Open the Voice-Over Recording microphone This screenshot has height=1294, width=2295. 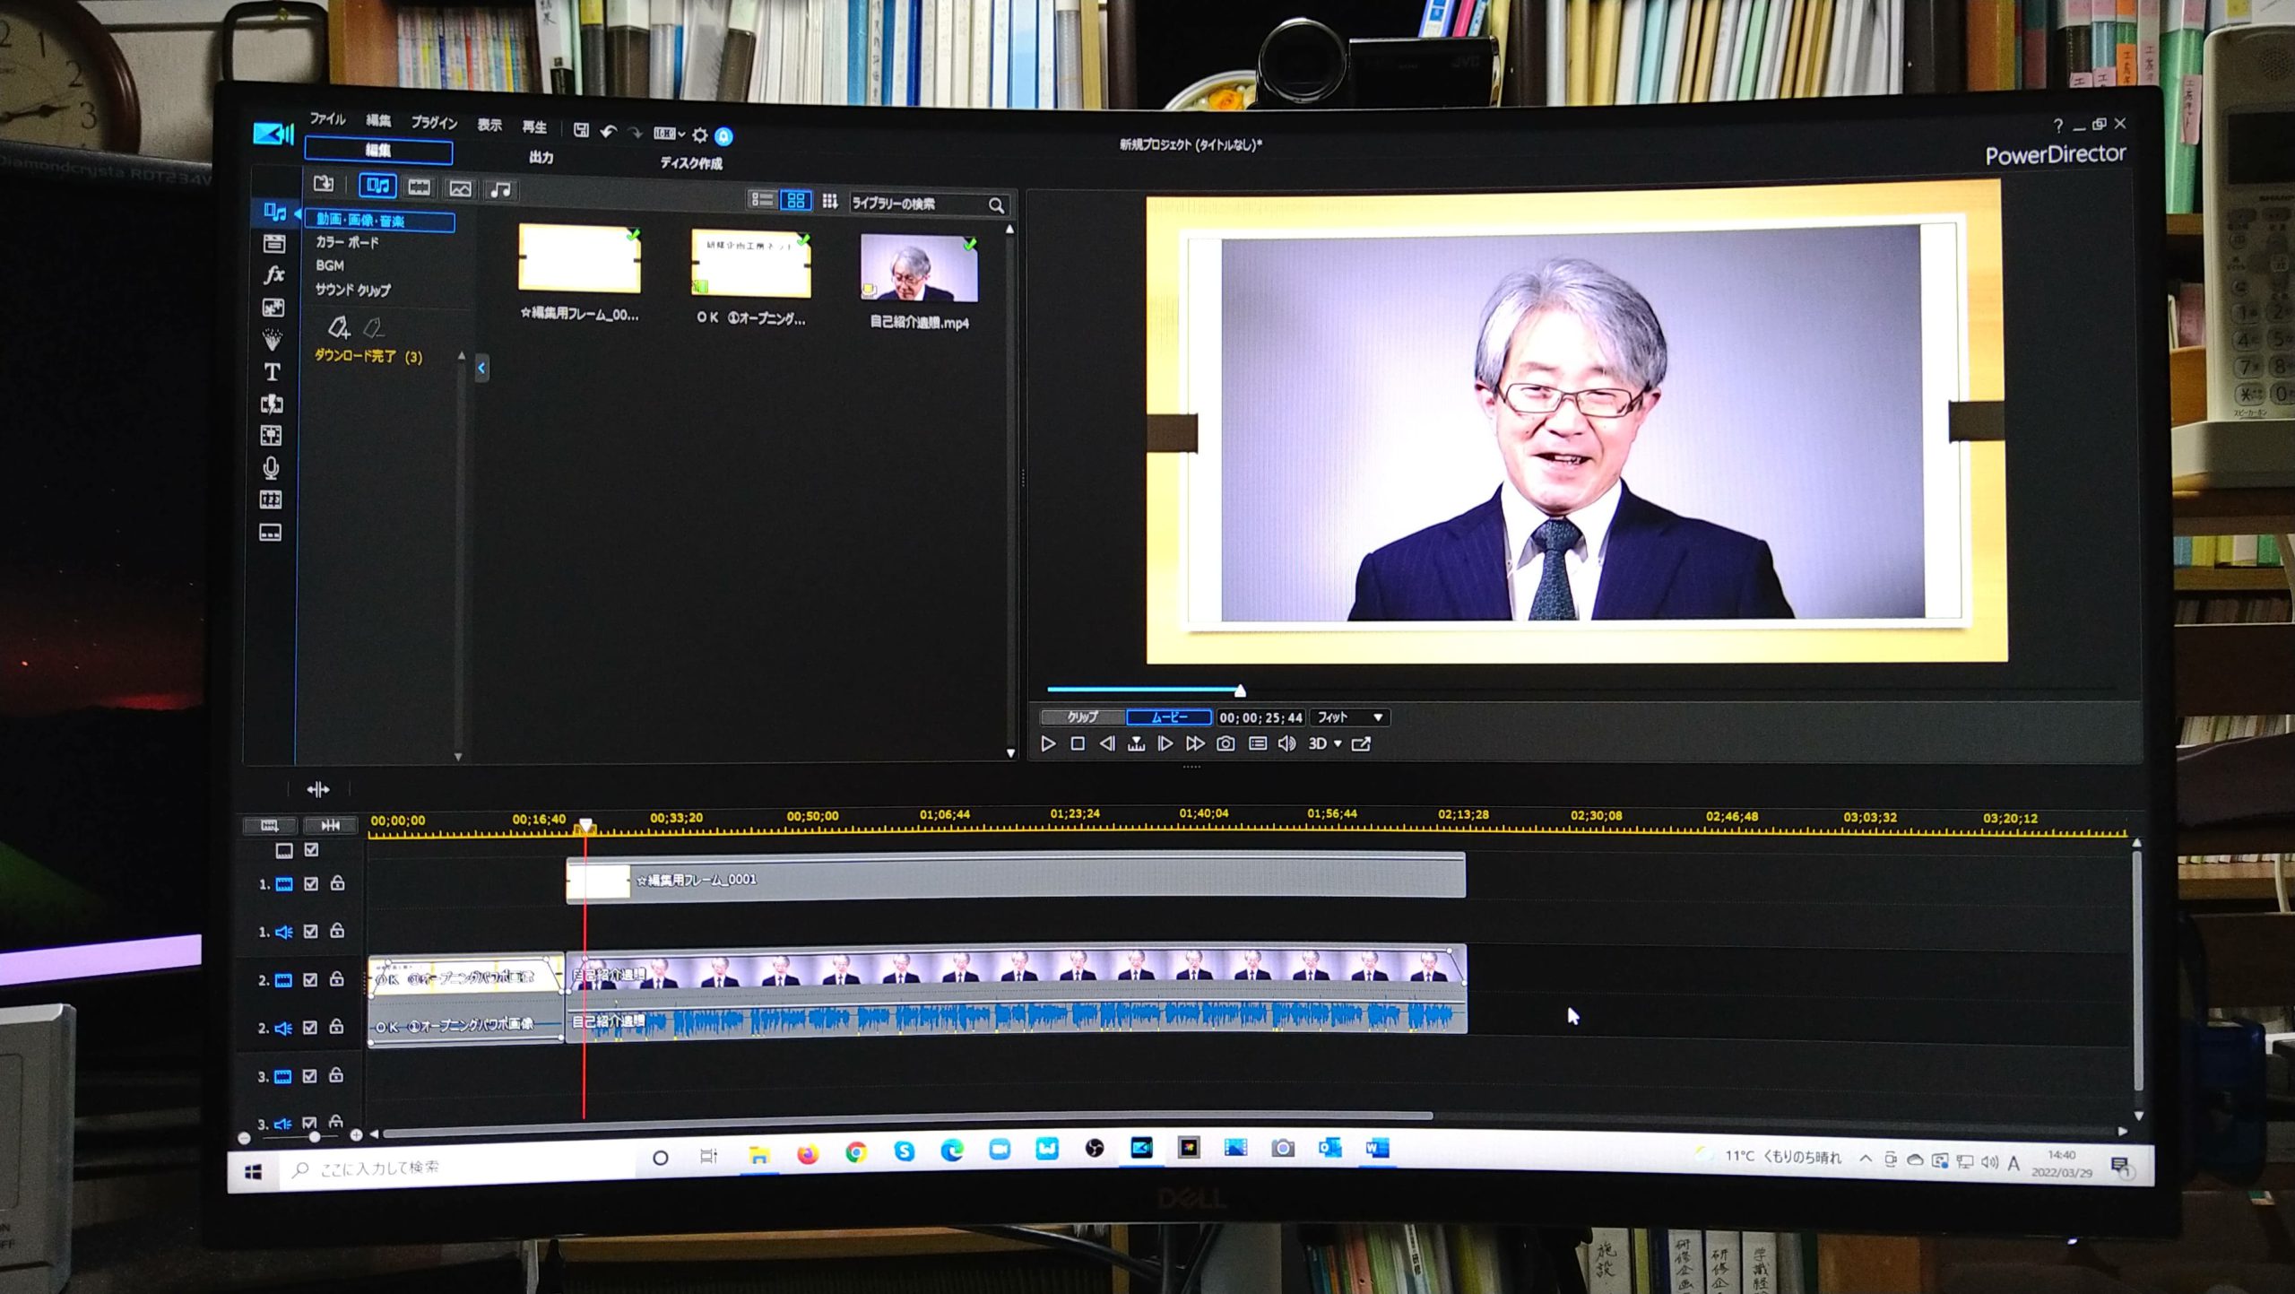pos(271,467)
